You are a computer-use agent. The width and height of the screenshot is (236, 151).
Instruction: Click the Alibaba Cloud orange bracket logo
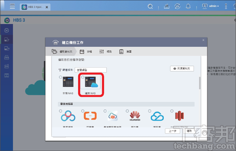(90, 116)
